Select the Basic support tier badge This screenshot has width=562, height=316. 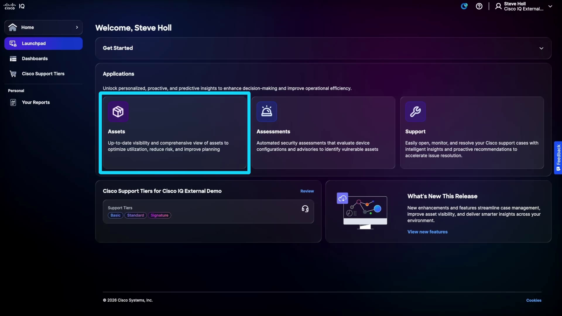point(115,215)
